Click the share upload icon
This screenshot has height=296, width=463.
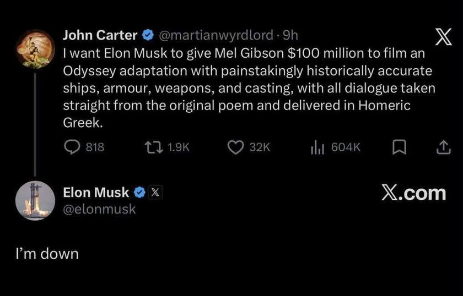(x=444, y=147)
